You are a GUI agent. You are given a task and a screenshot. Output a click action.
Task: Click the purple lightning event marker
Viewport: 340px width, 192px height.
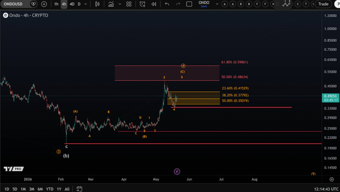[x=177, y=171]
